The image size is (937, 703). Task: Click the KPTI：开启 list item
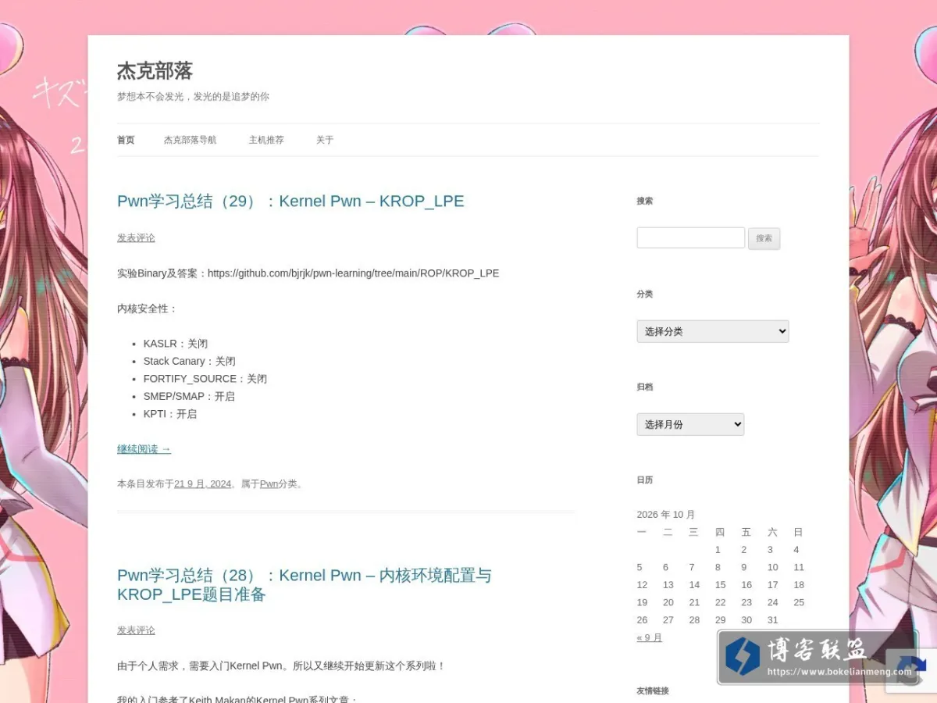click(170, 414)
